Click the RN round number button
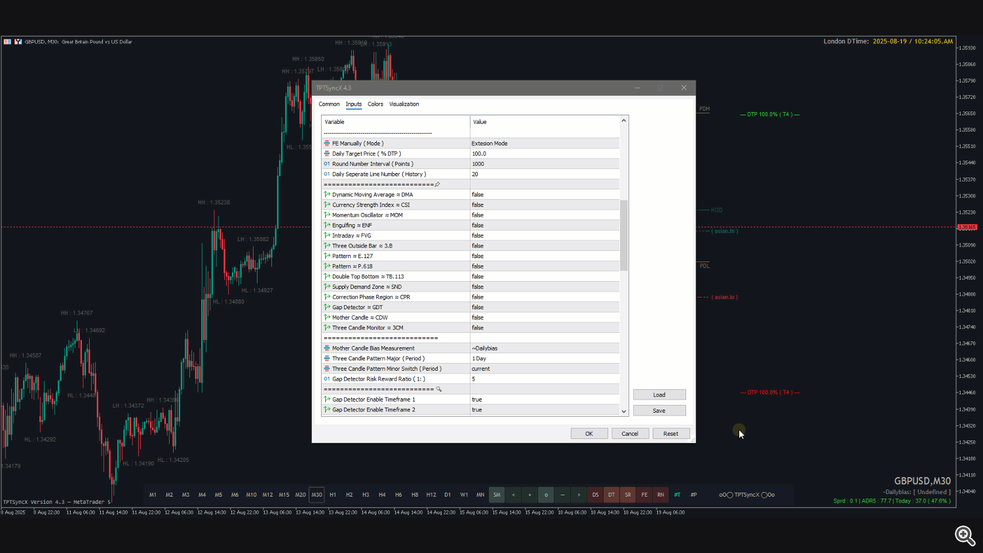Viewport: 983px width, 553px height. 661,495
